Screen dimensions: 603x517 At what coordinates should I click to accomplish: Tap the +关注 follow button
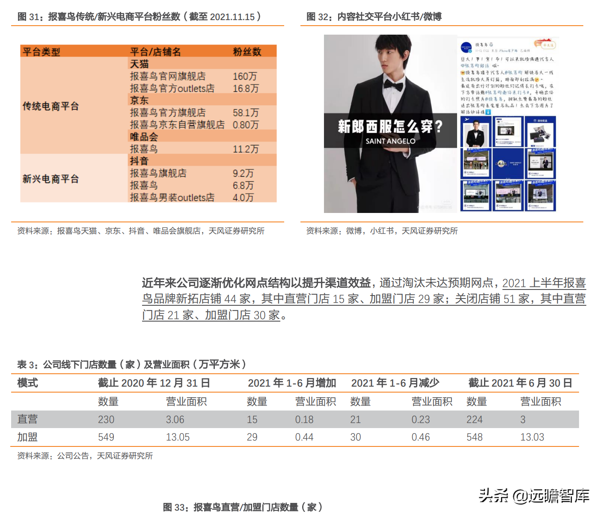point(547,45)
